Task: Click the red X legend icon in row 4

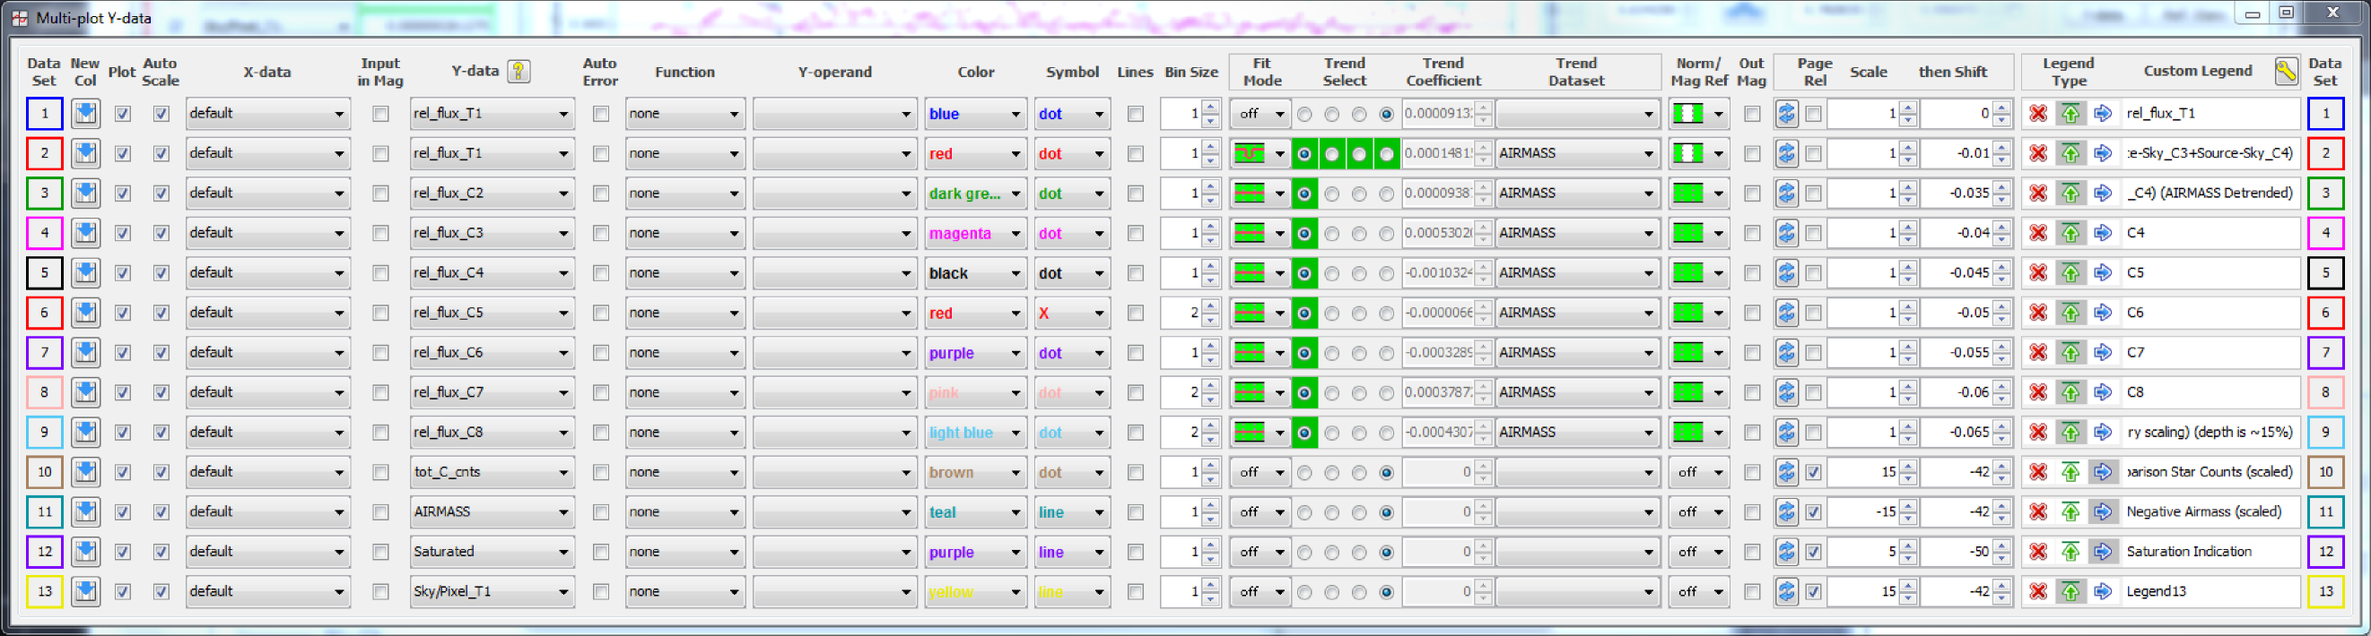Action: point(2038,234)
